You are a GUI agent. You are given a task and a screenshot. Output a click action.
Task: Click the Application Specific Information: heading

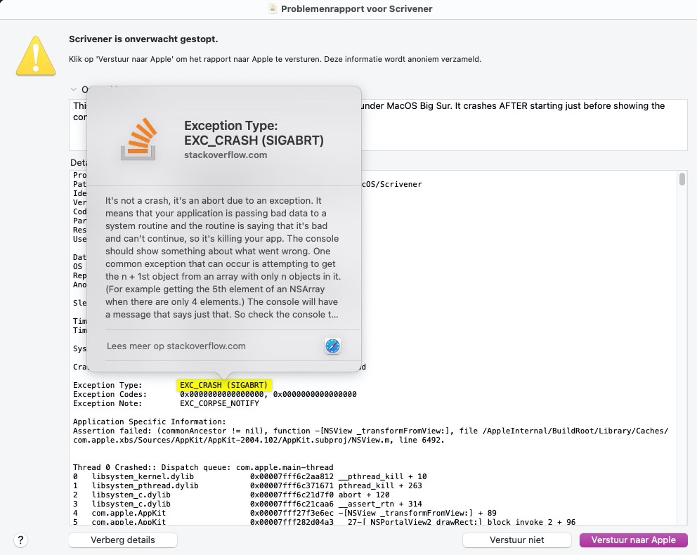coord(150,422)
